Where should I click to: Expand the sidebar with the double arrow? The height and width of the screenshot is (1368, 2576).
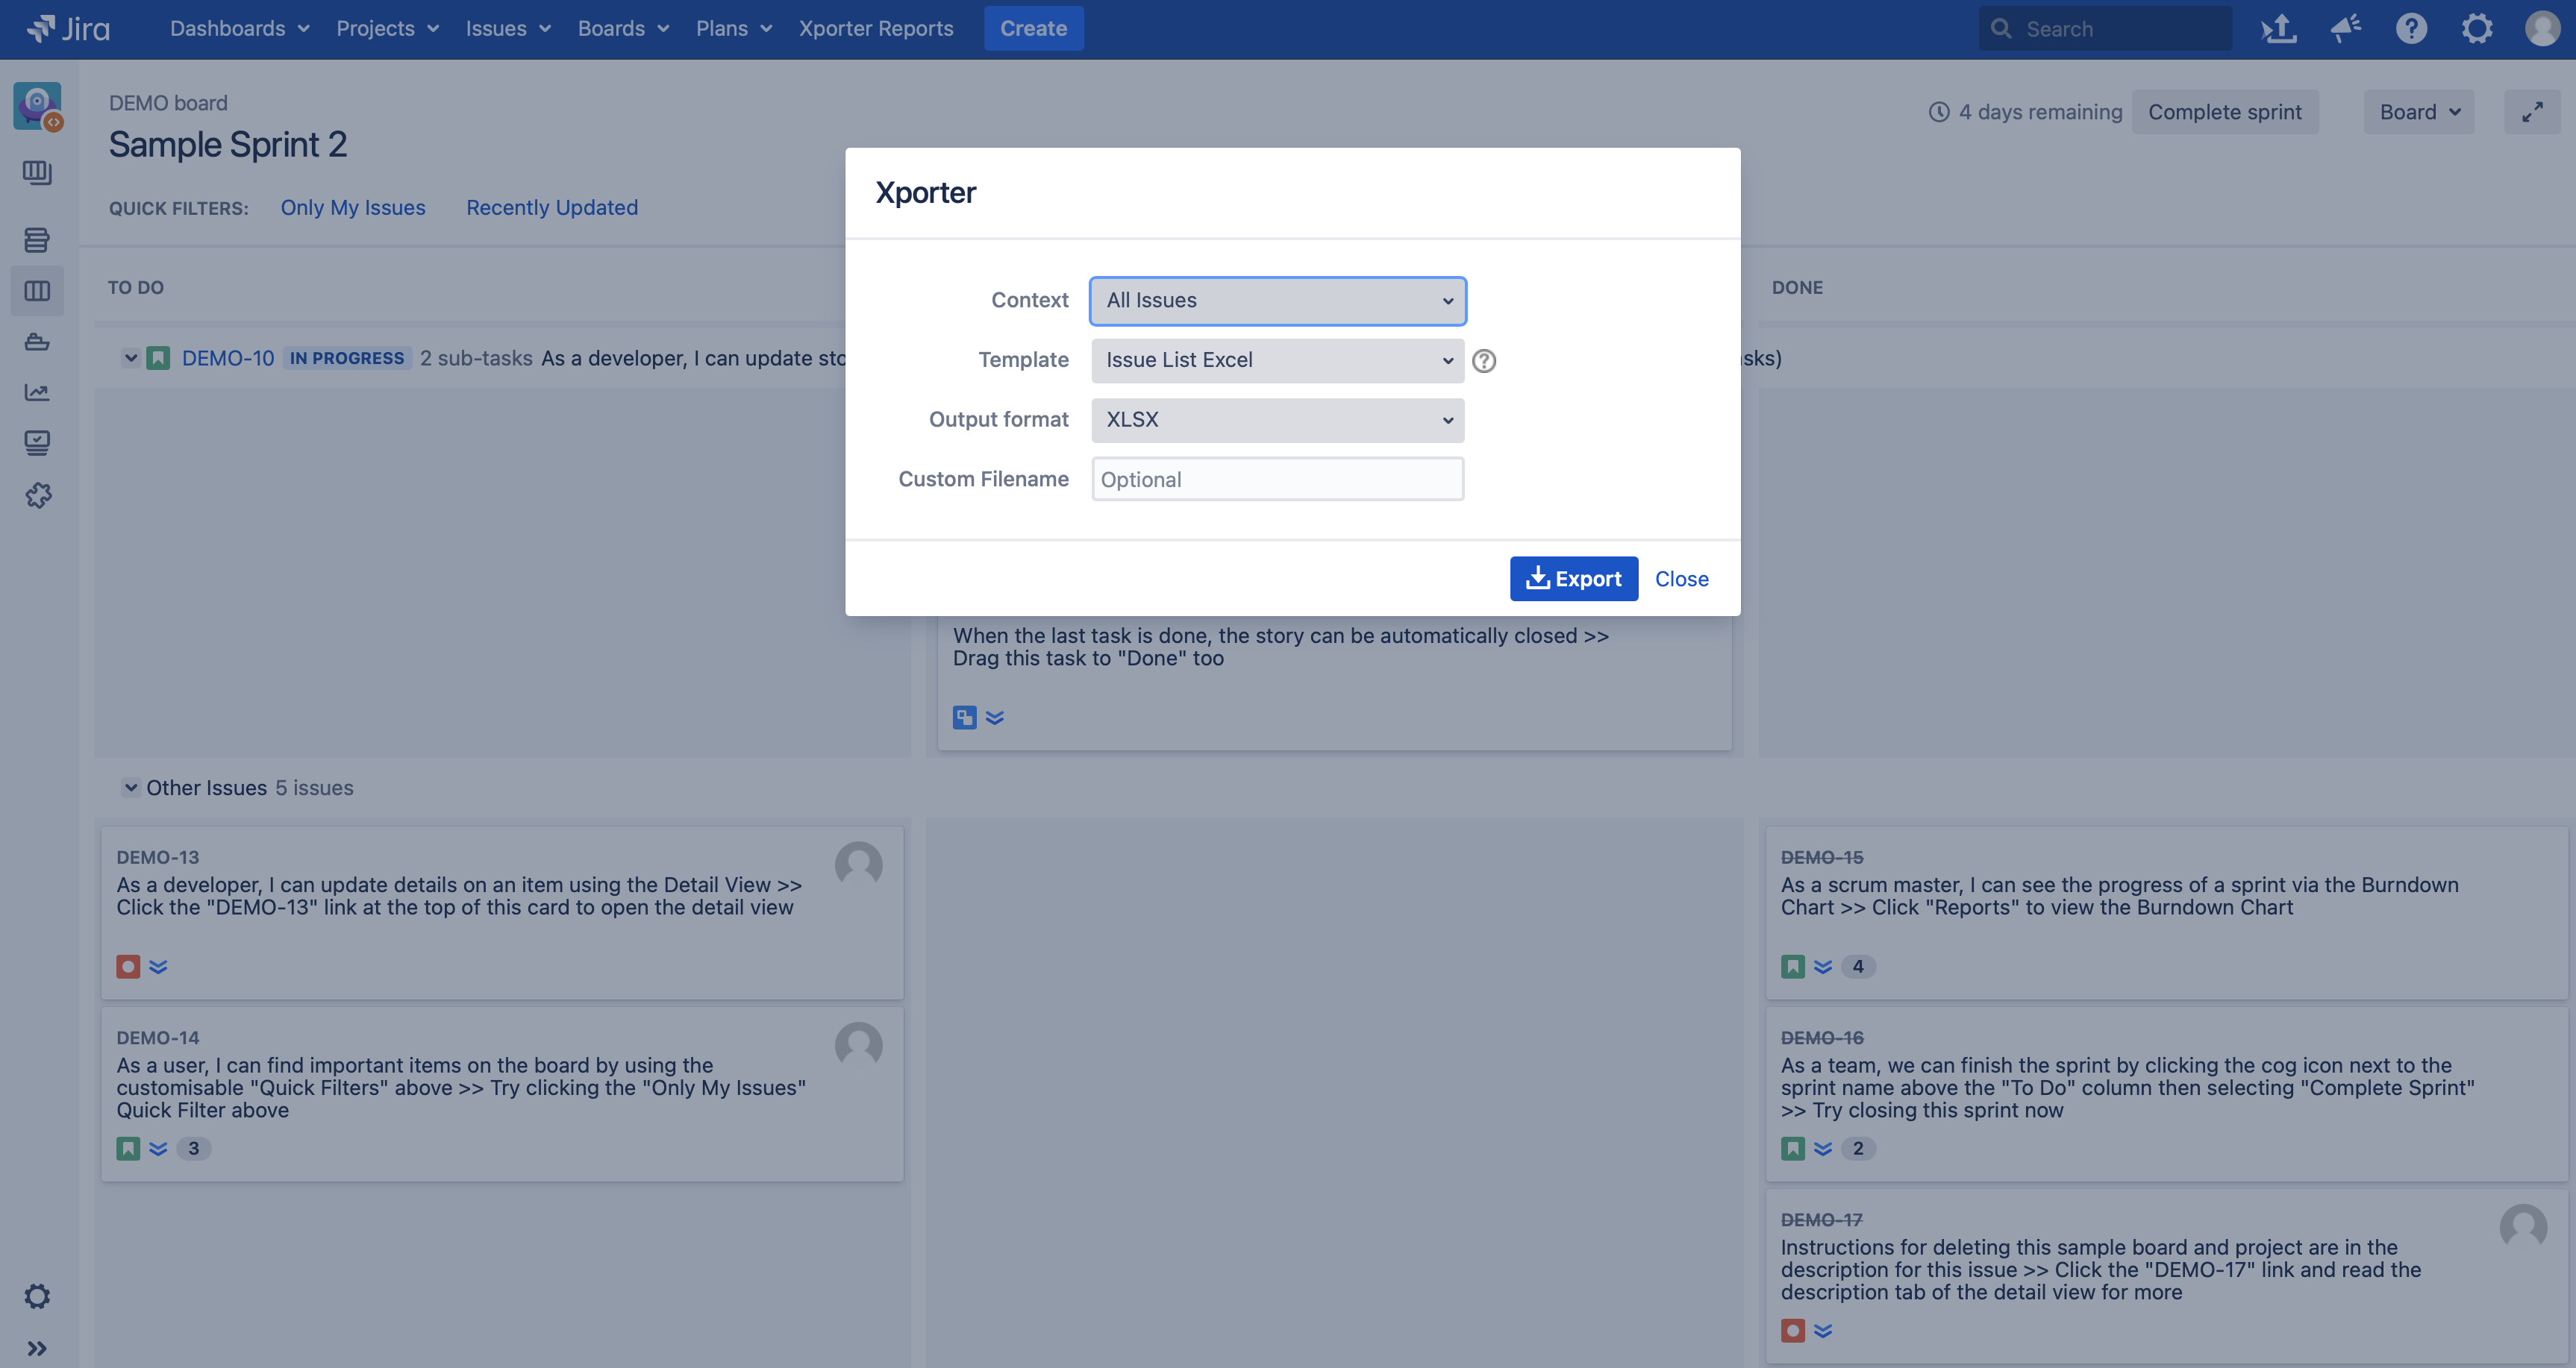(x=37, y=1348)
